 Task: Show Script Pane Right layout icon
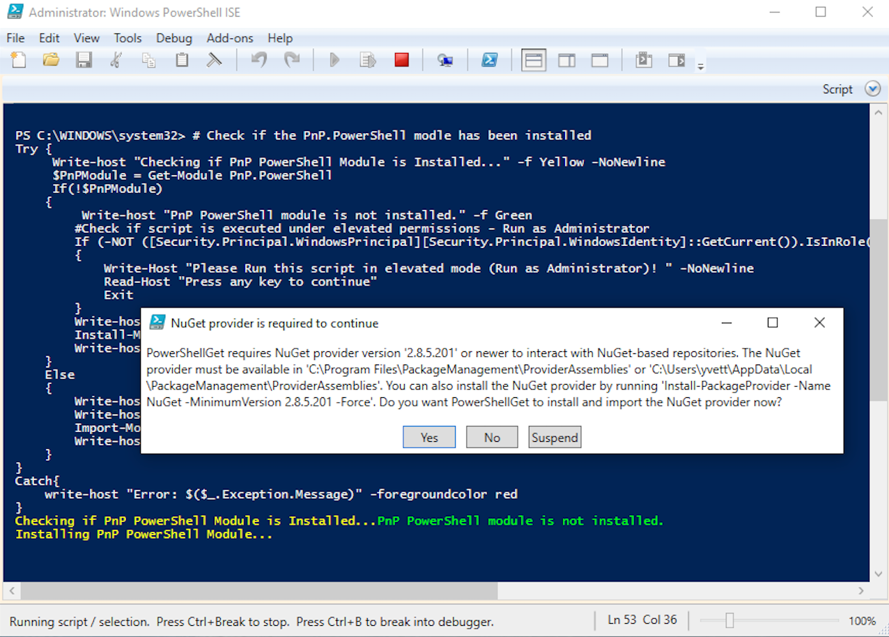click(567, 61)
